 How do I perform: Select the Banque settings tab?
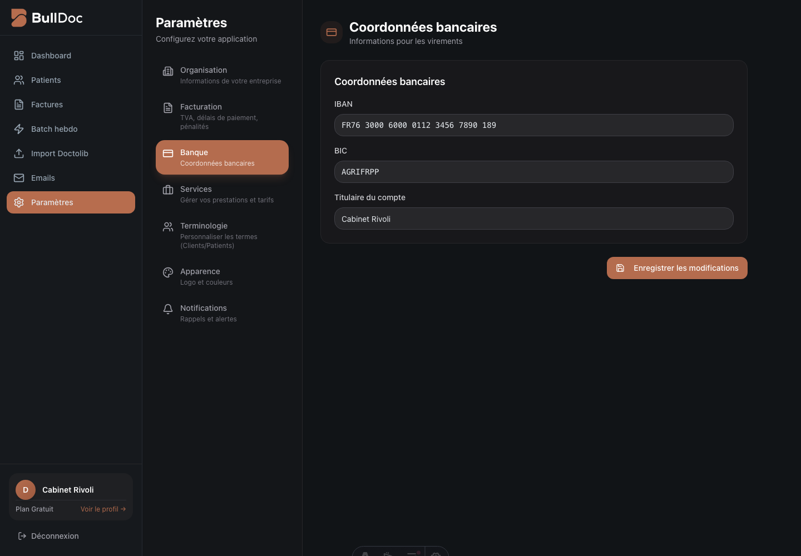222,157
